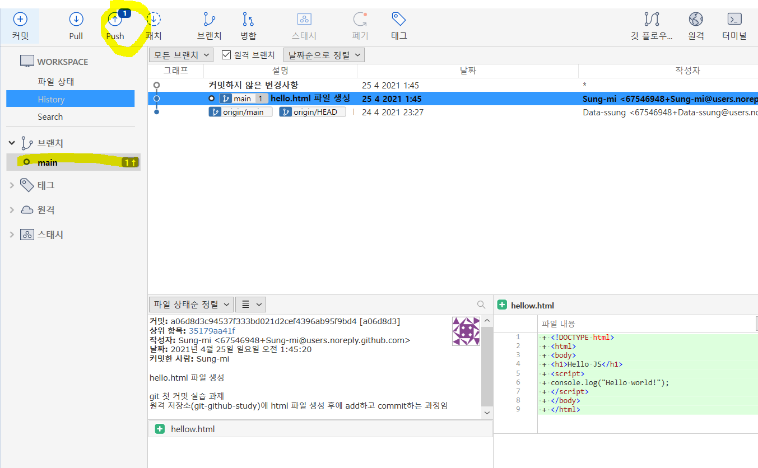Click the date 25 4 2021 1:45 of uncommitted row
Screen dimensions: 758x468
tap(390, 85)
